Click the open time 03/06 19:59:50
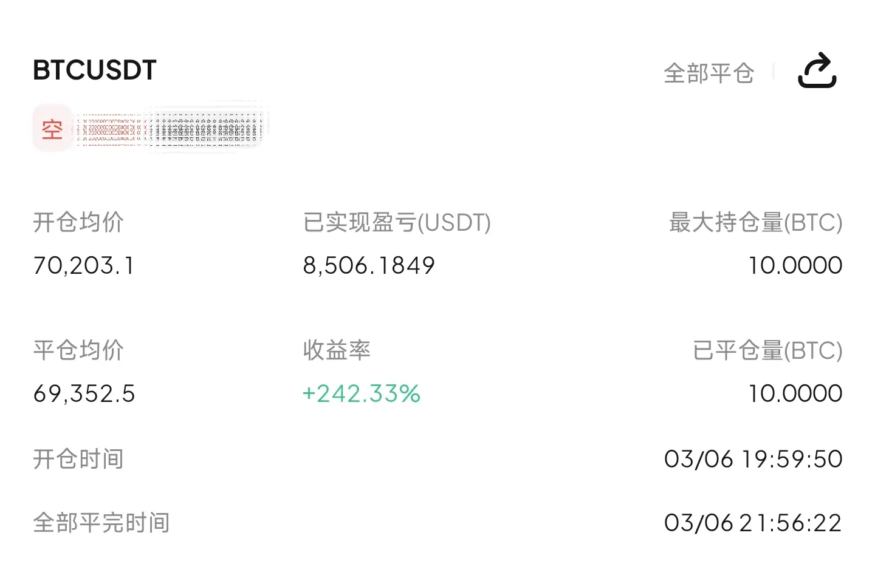The image size is (875, 578). [x=753, y=459]
